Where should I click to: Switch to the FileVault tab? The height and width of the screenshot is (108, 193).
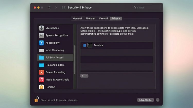91,18
